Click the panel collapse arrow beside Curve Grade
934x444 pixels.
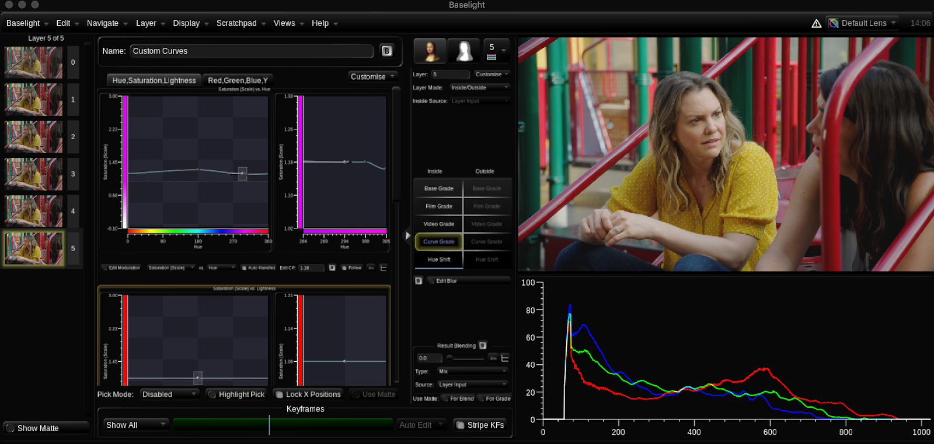pos(407,235)
